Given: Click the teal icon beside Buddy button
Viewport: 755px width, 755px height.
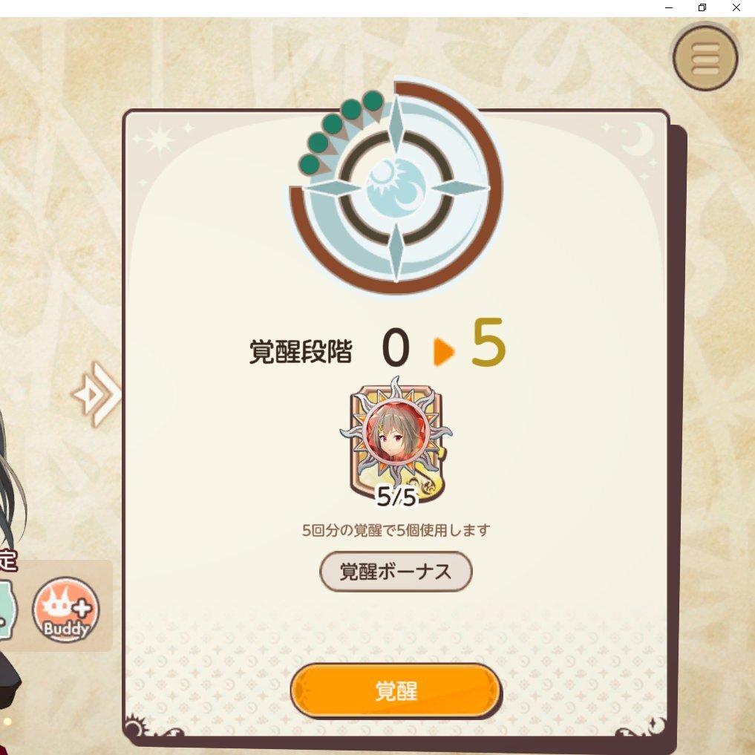Looking at the screenshot, I should [6, 610].
